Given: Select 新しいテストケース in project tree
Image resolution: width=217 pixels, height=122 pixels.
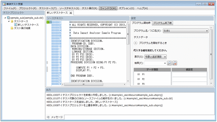Looking at the screenshot, I should pos(28,25).
